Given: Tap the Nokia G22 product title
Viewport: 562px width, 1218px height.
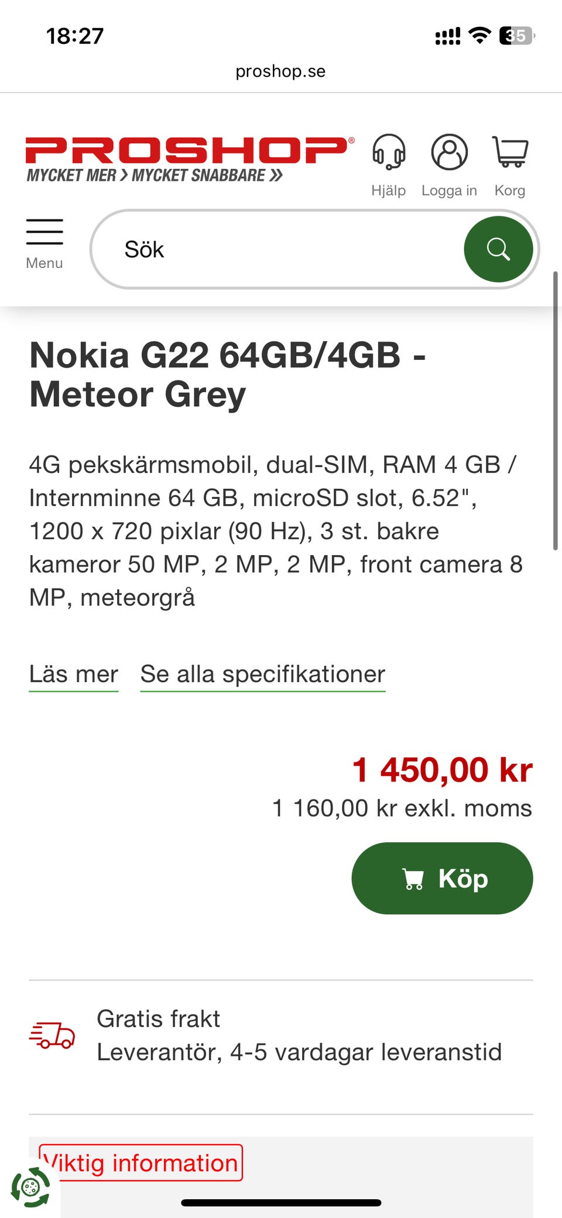Looking at the screenshot, I should click(x=227, y=375).
